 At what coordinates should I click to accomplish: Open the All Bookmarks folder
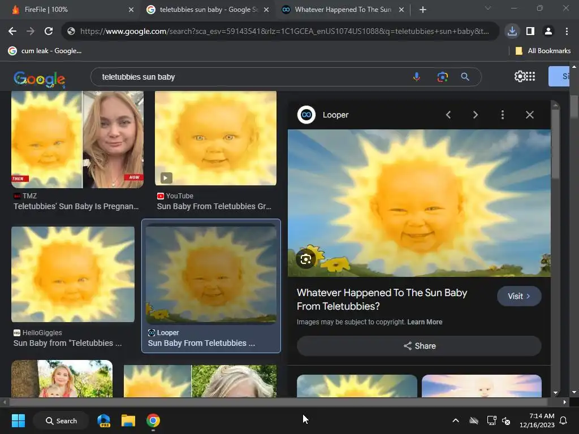543,51
